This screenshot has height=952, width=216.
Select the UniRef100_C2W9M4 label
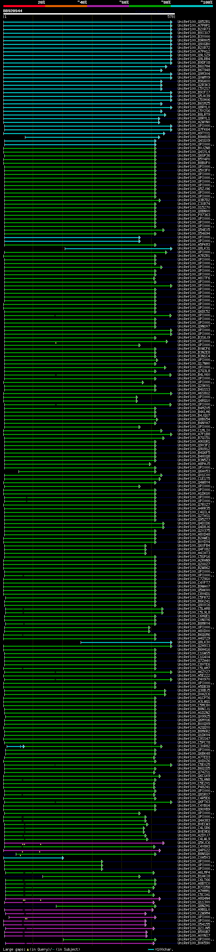click(194, 913)
